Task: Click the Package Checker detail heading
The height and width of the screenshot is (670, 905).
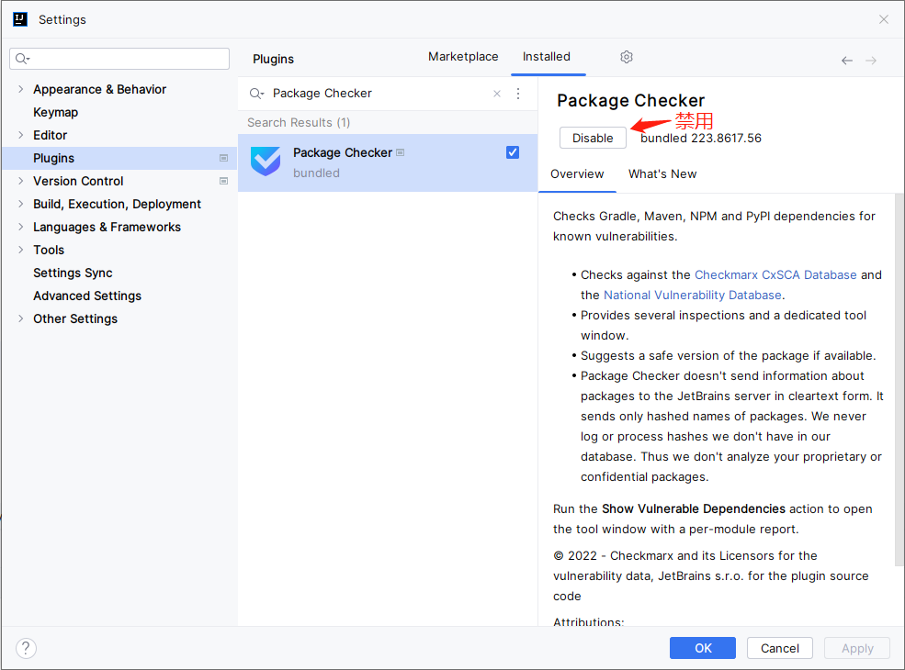Action: (630, 100)
